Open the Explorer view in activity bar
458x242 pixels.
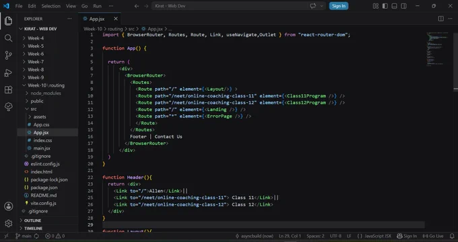(x=9, y=21)
